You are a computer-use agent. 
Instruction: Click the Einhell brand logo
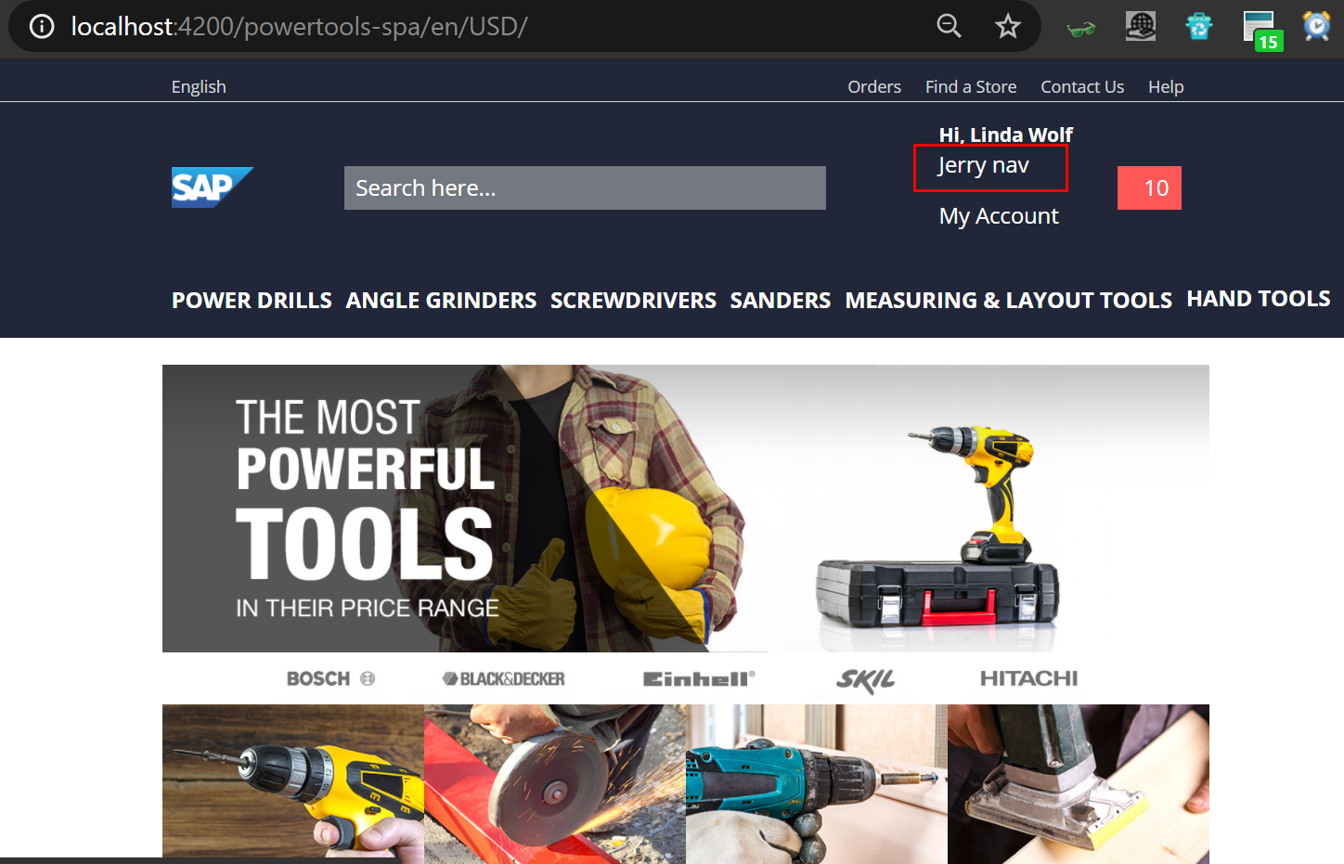699,679
